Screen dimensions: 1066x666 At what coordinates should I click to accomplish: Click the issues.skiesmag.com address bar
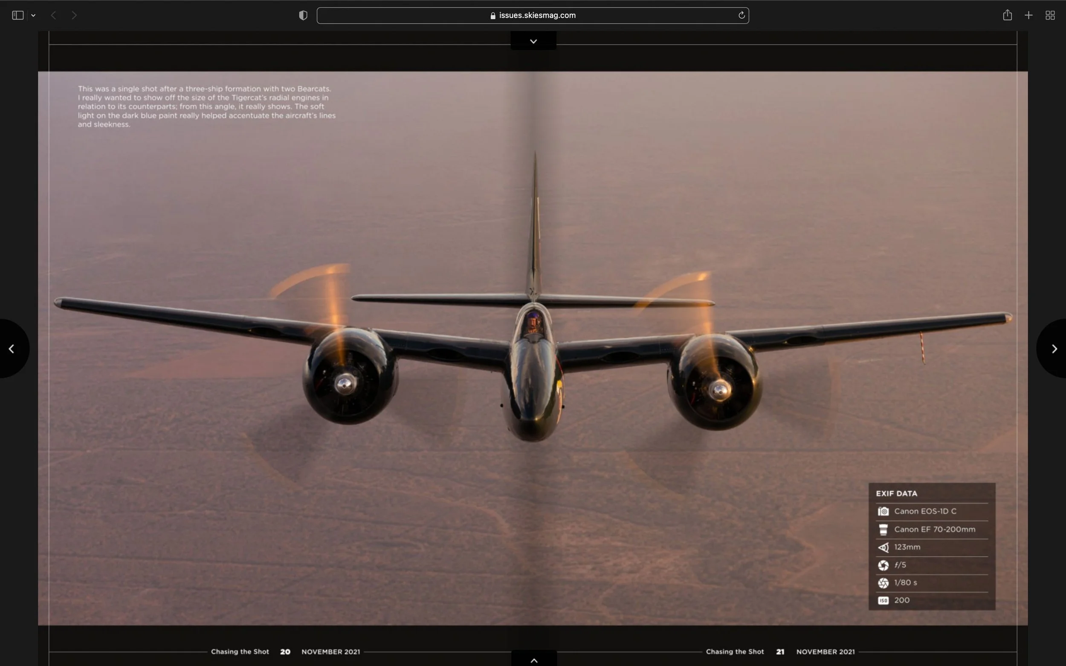pyautogui.click(x=532, y=15)
